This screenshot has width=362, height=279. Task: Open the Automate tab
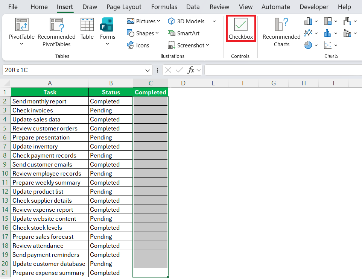point(276,7)
